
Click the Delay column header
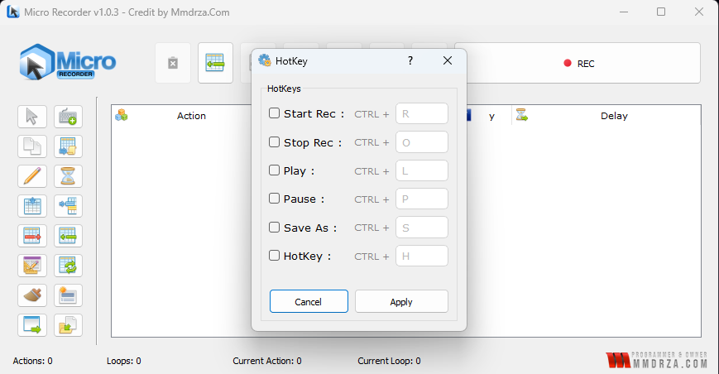pyautogui.click(x=613, y=116)
